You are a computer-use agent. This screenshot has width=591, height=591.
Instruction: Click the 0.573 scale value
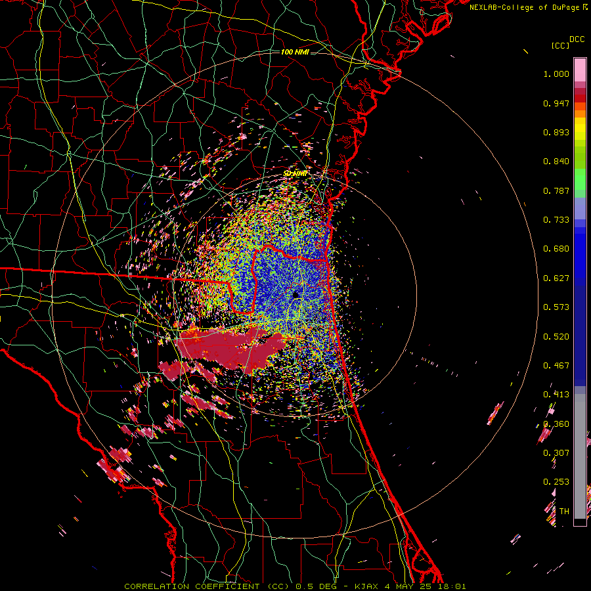556,307
